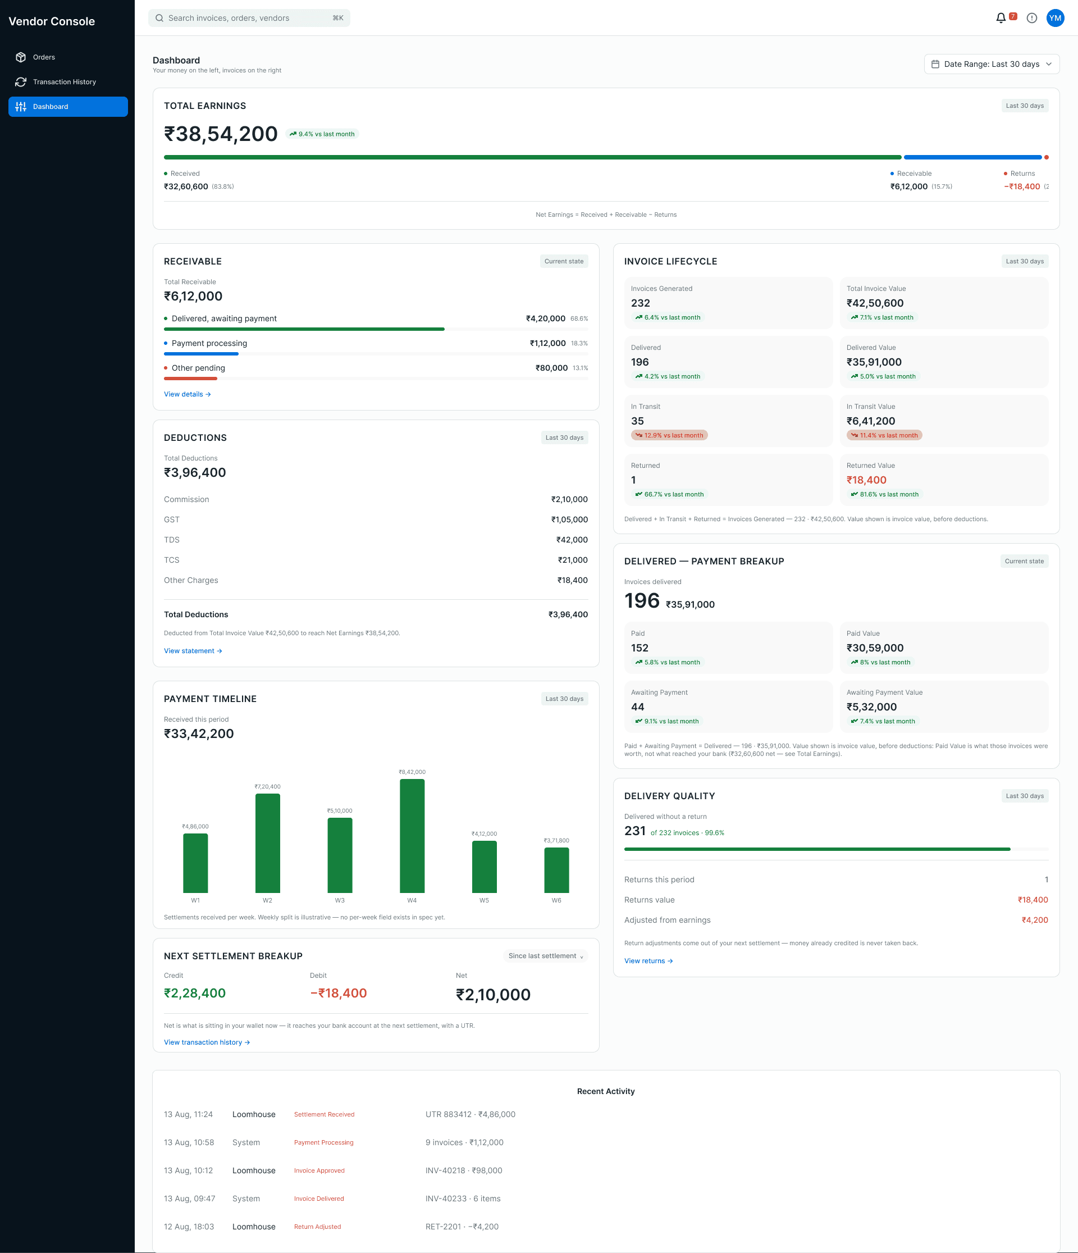Click the 12.9% vs last month In Transit badge
The height and width of the screenshot is (1253, 1078).
tap(669, 435)
